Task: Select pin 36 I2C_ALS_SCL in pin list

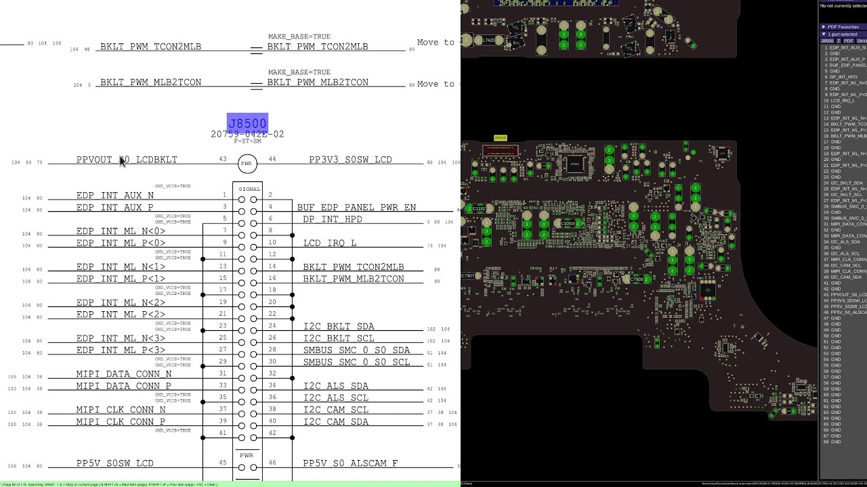Action: point(844,254)
